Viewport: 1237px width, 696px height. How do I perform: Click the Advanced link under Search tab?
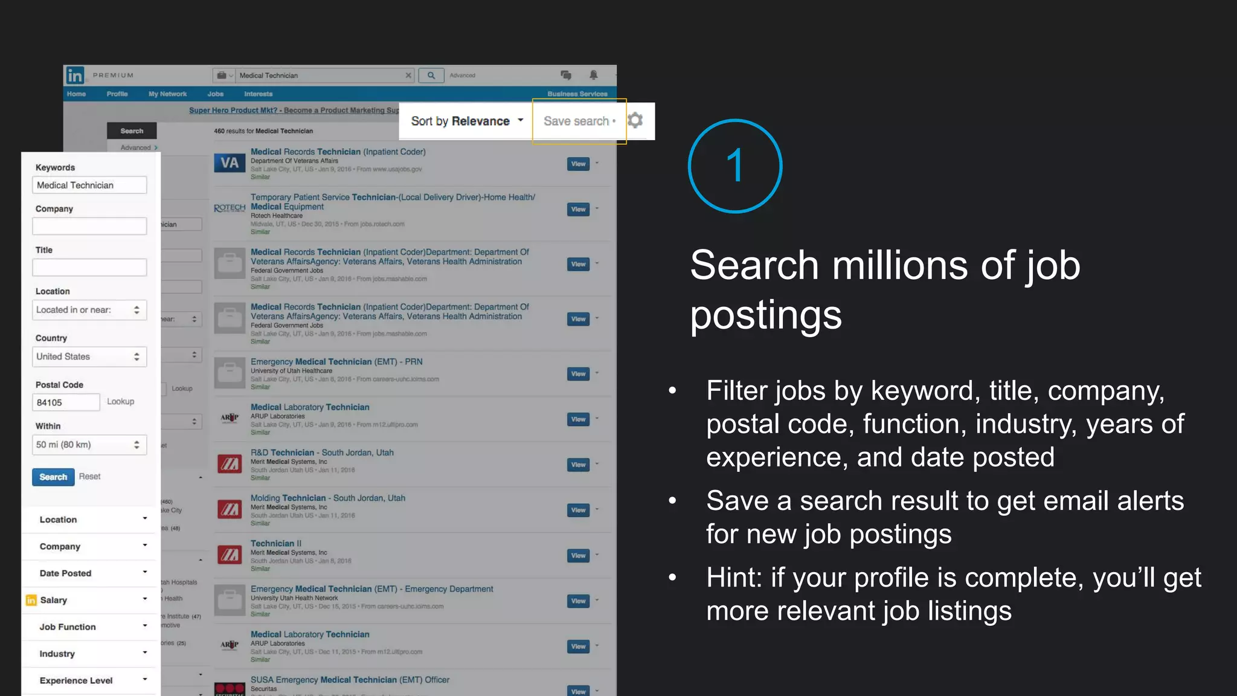point(138,147)
